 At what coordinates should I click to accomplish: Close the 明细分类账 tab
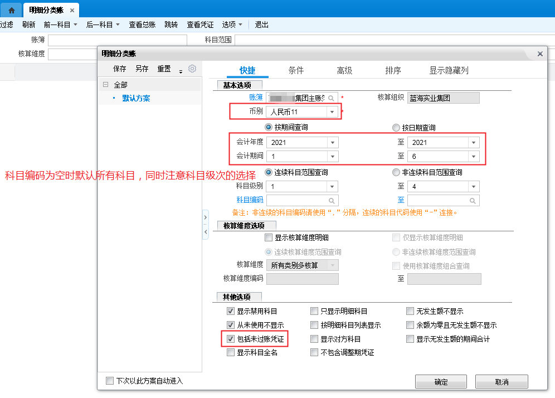(72, 10)
